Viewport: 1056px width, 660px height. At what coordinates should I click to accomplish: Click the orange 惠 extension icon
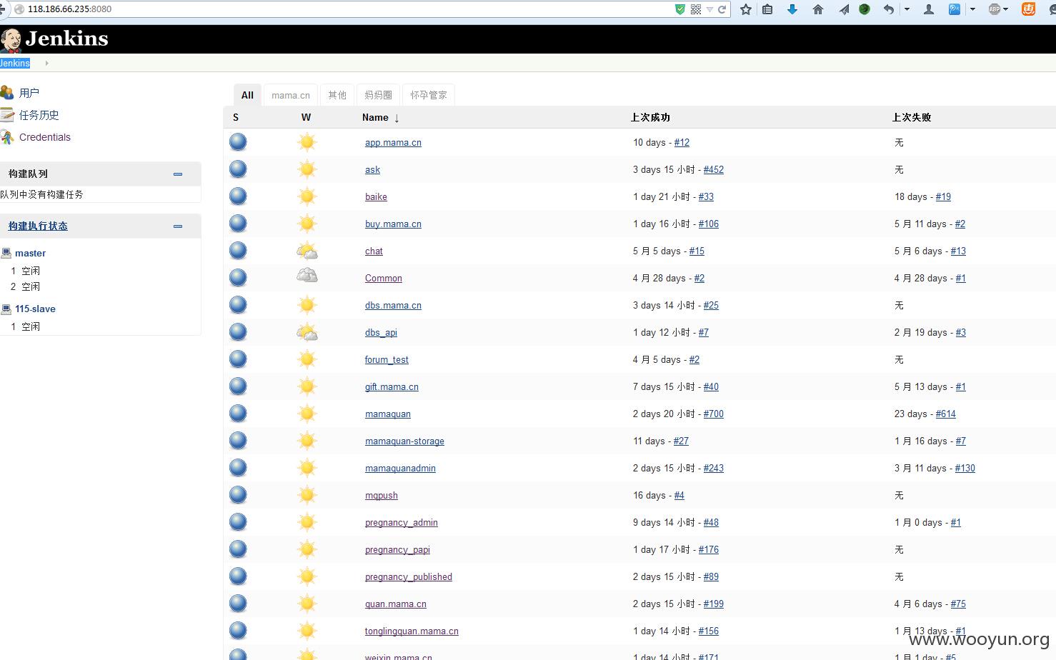point(1029,9)
